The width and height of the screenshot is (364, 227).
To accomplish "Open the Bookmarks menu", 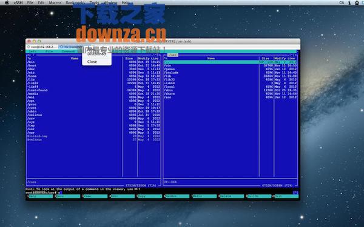I will [x=75, y=3].
